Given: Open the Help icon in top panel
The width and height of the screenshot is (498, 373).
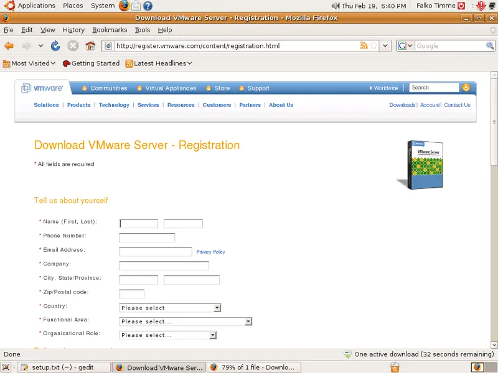Looking at the screenshot, I should point(148,6).
